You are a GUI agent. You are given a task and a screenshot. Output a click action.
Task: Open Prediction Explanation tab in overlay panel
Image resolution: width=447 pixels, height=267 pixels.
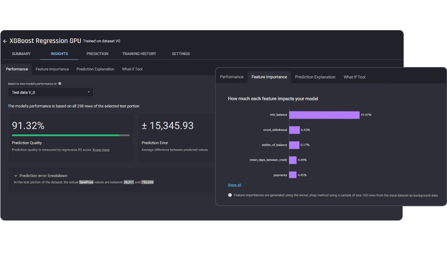(315, 77)
